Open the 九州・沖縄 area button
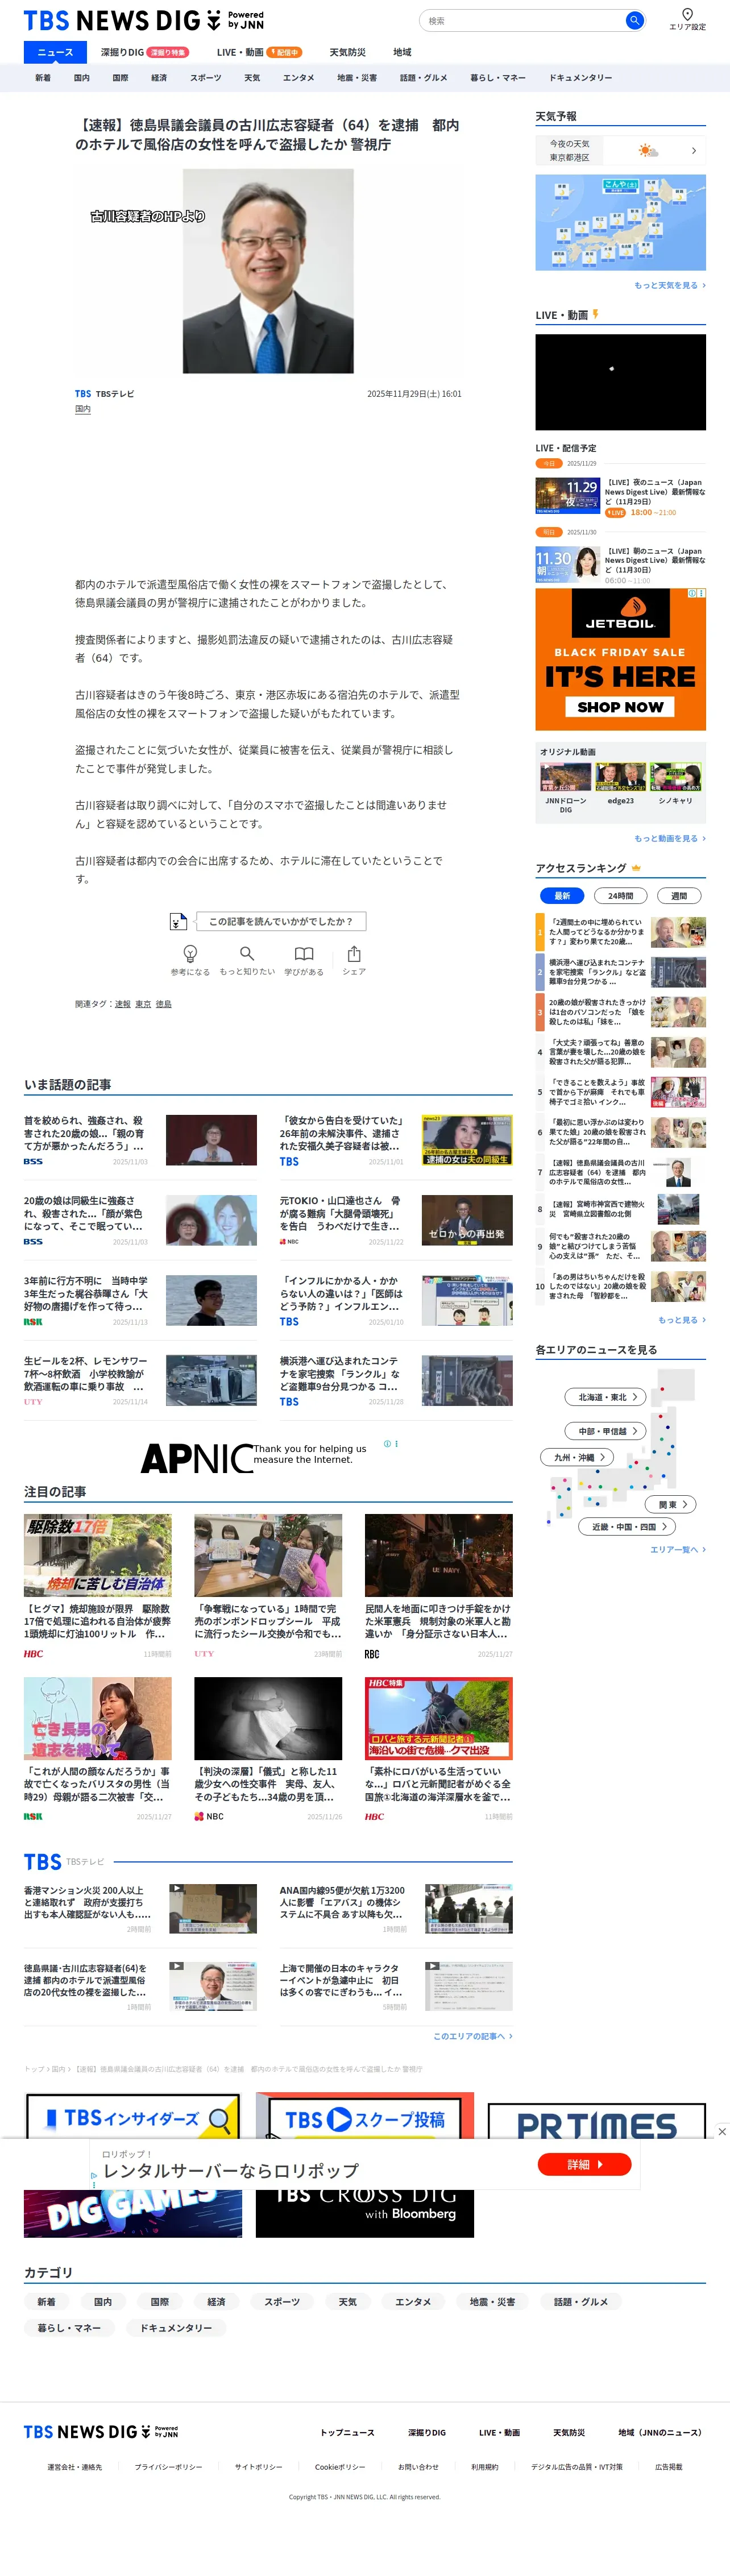This screenshot has height=2576, width=730. pos(577,1457)
